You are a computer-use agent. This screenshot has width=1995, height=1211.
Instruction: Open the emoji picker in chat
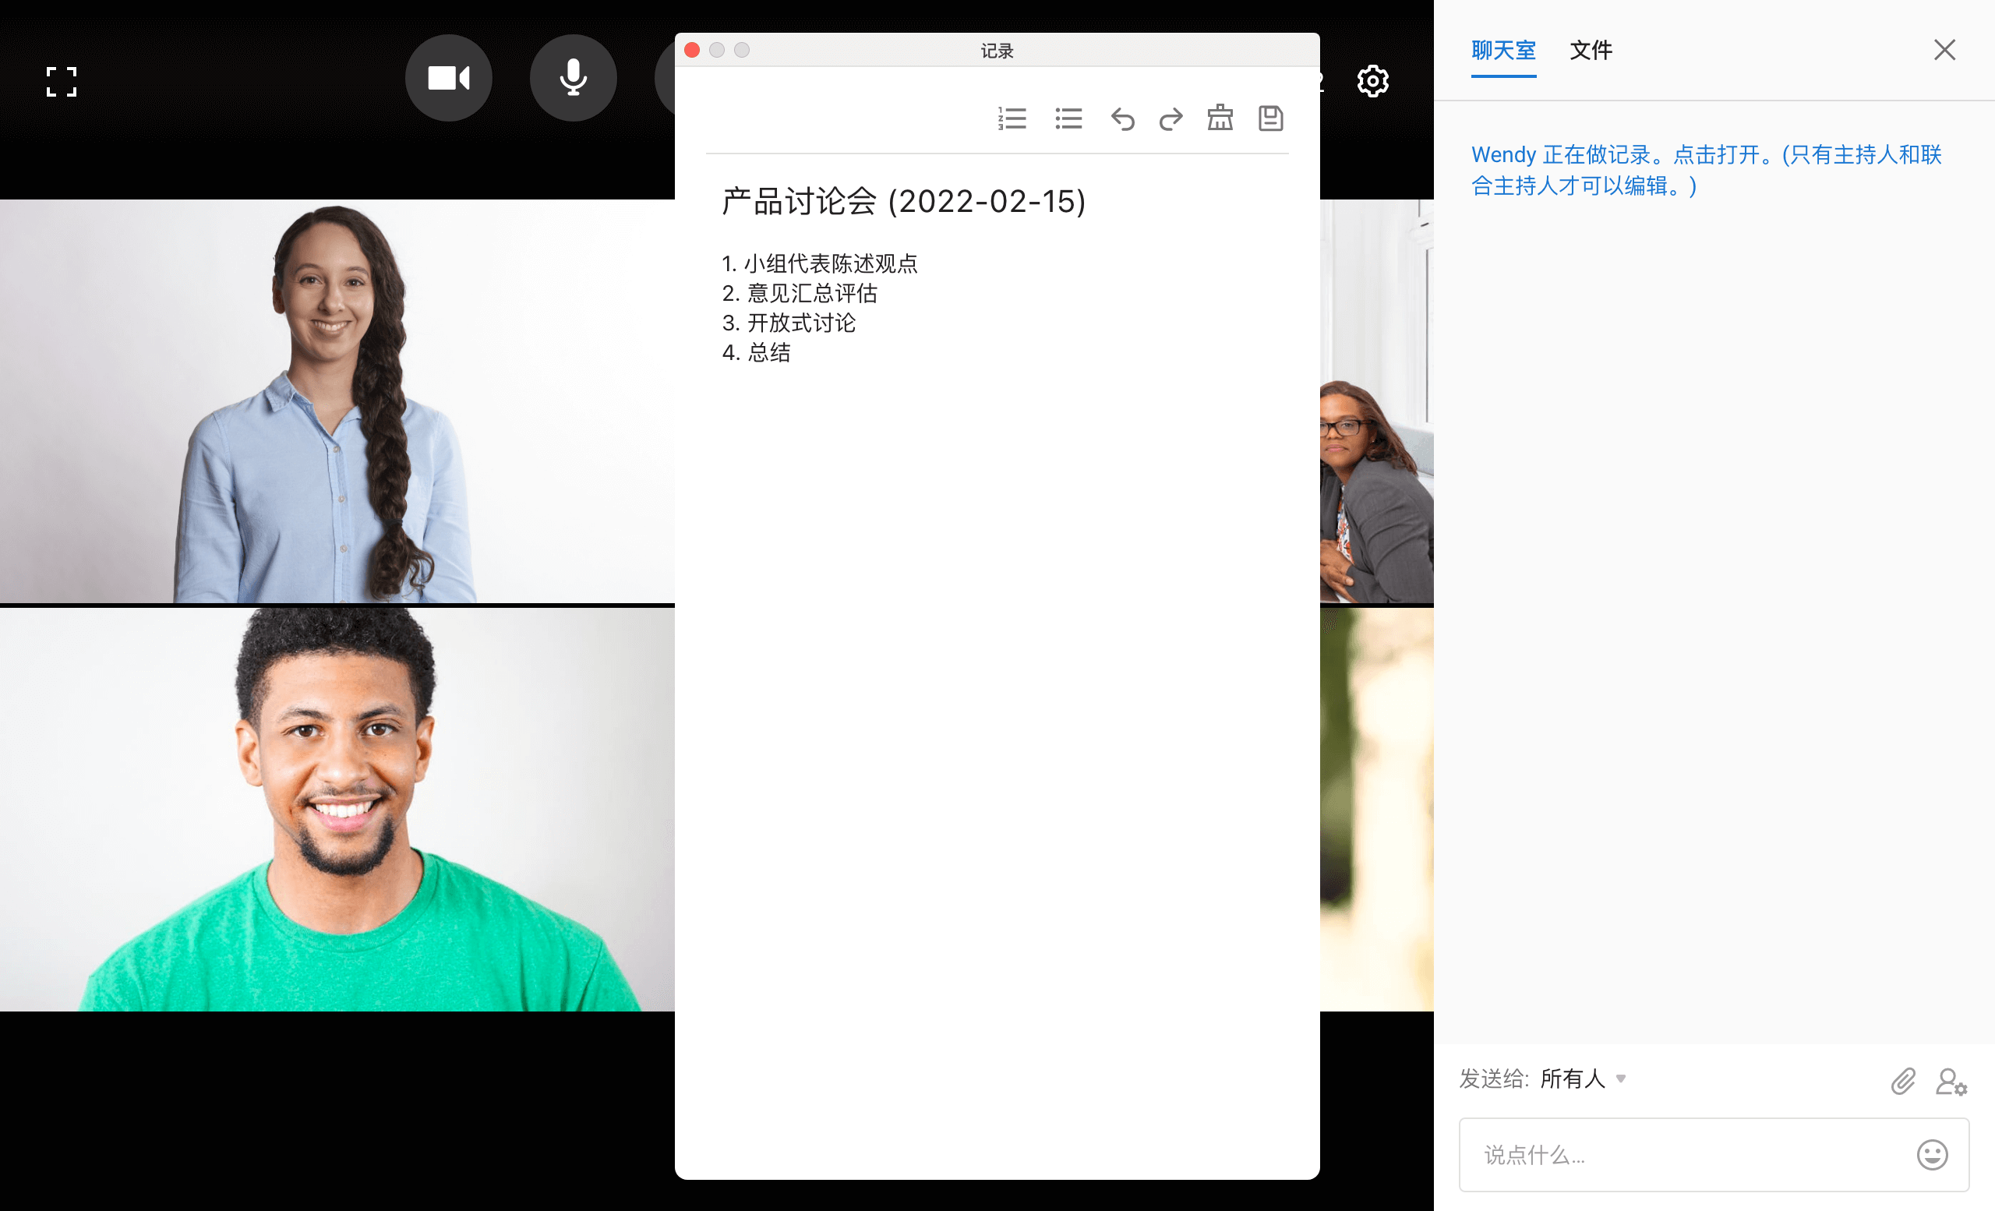[x=1932, y=1154]
